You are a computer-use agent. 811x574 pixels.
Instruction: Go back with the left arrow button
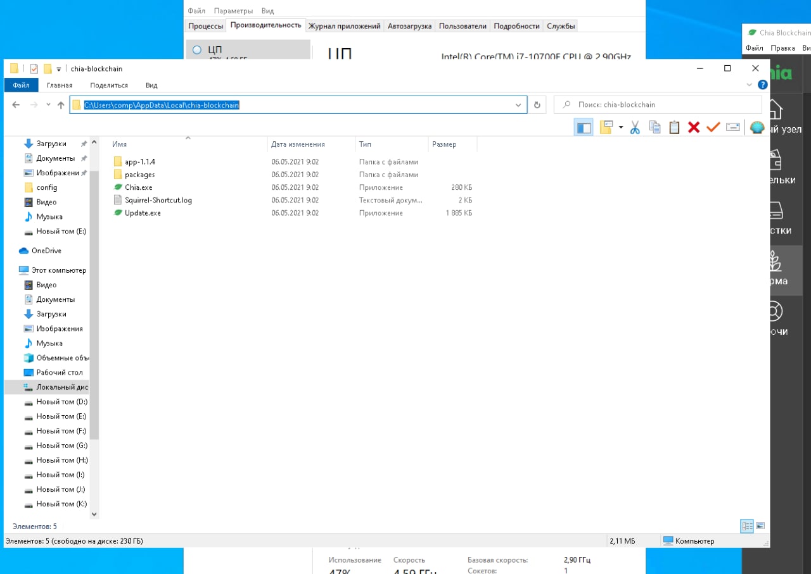16,105
